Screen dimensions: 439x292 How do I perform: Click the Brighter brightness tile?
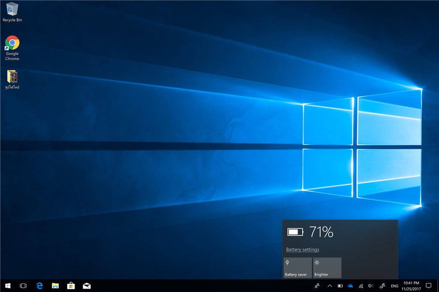pyautogui.click(x=327, y=268)
